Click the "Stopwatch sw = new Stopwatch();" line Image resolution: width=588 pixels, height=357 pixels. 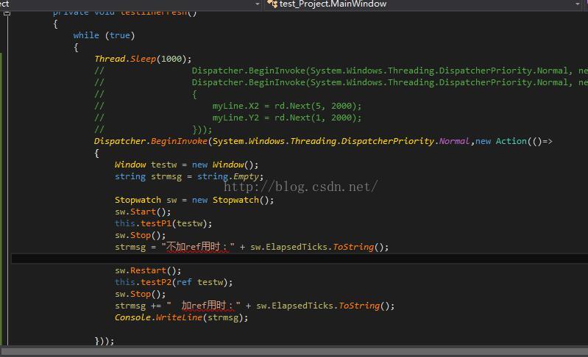pos(194,200)
